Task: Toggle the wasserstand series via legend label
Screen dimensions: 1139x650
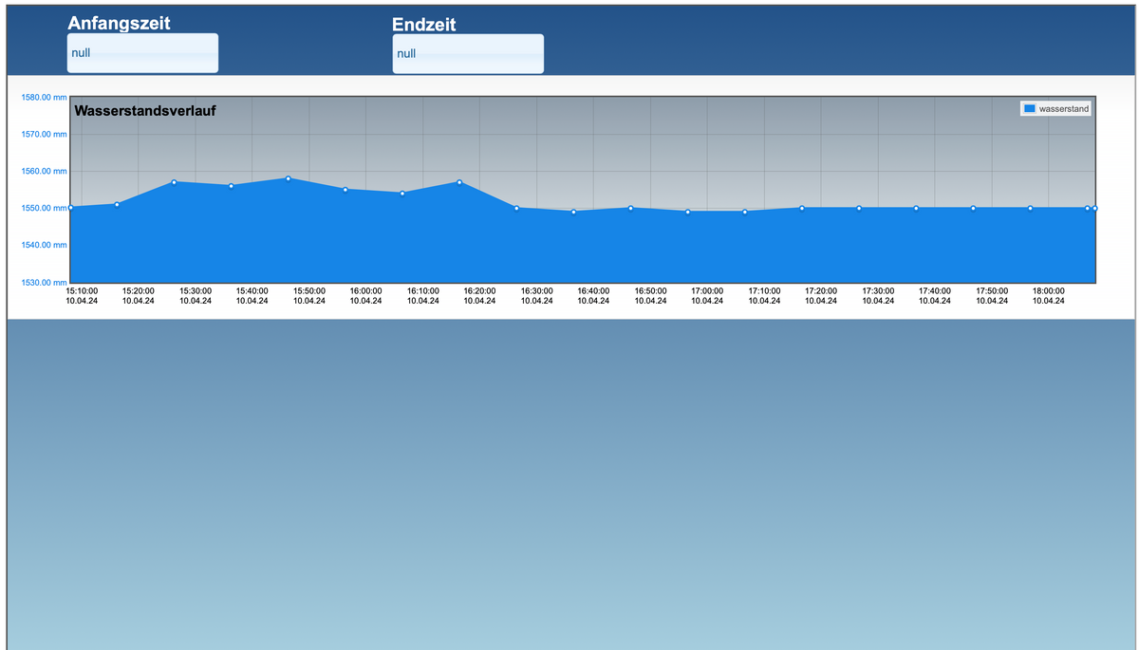Action: 1064,109
